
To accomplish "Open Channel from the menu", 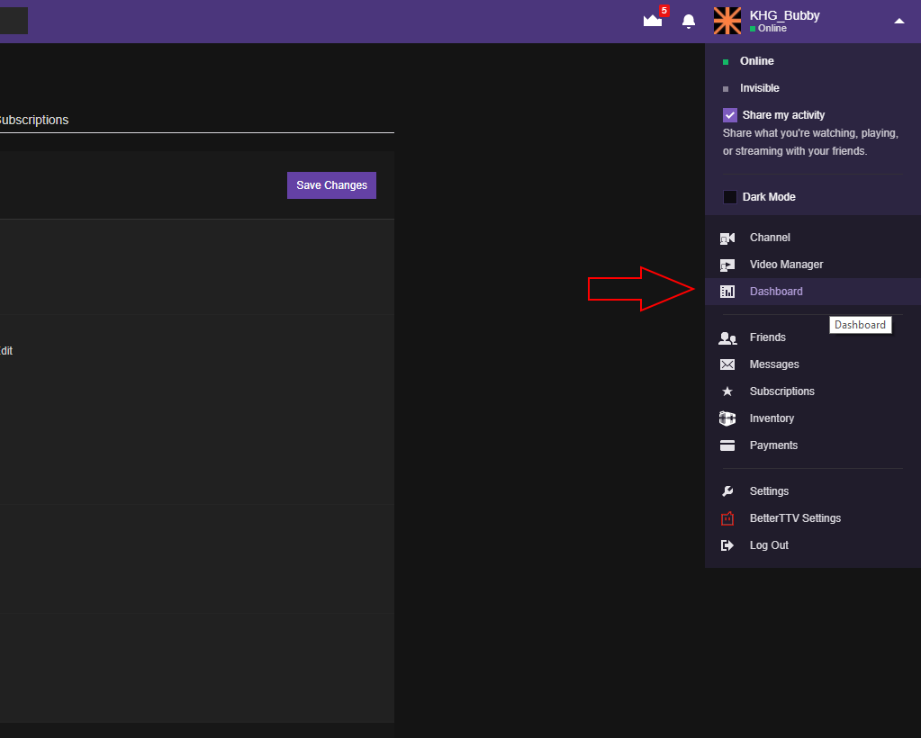I will pyautogui.click(x=813, y=238).
